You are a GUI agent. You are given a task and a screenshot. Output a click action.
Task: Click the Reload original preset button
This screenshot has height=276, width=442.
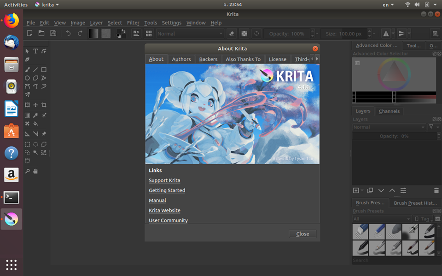(x=256, y=34)
